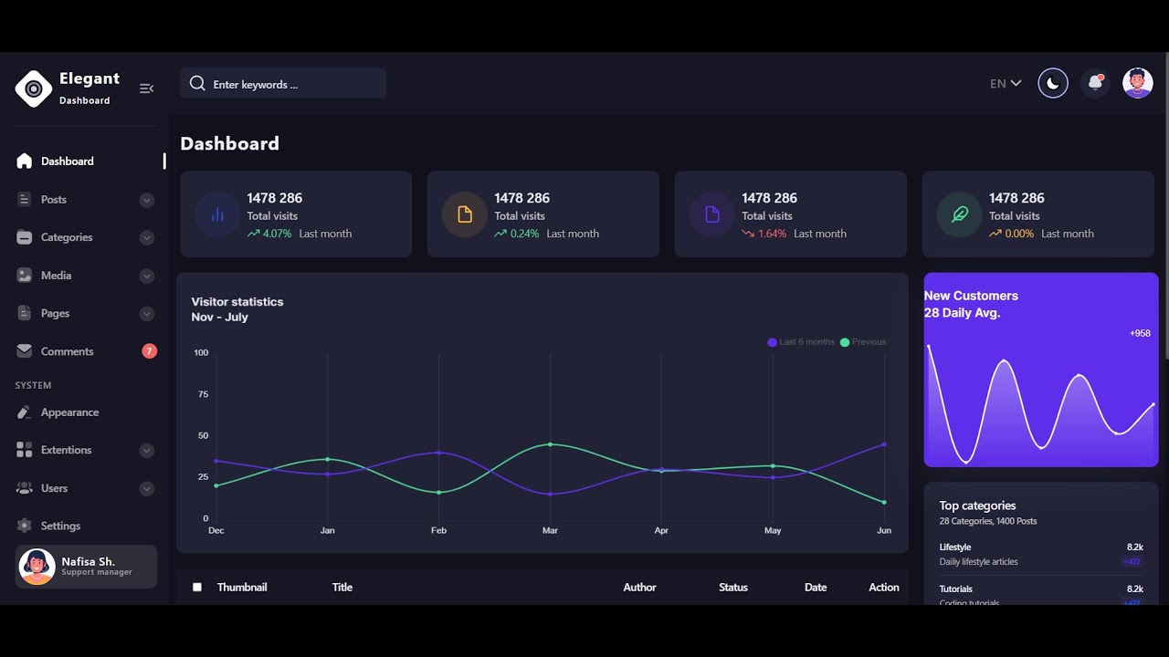Click the Dashboard home icon in sidebar

pyautogui.click(x=25, y=161)
